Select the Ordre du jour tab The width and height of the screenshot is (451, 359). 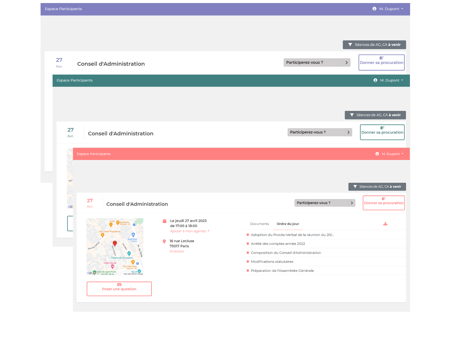(x=288, y=224)
